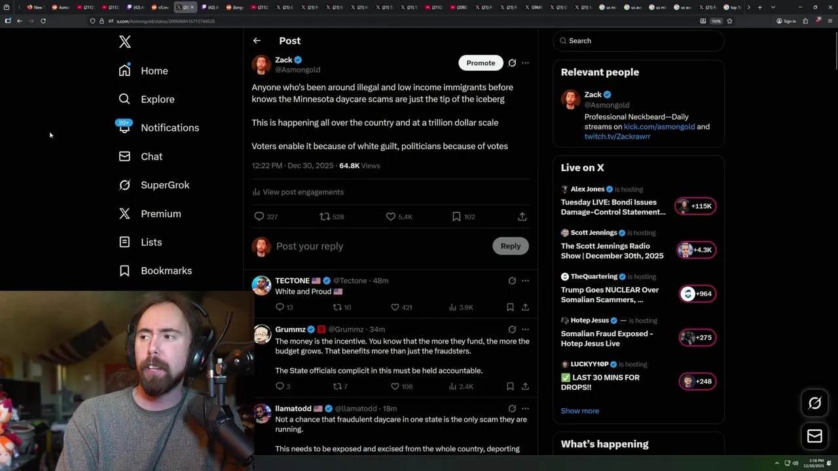Open kick.com/asmongold link
The height and width of the screenshot is (471, 838).
point(659,127)
